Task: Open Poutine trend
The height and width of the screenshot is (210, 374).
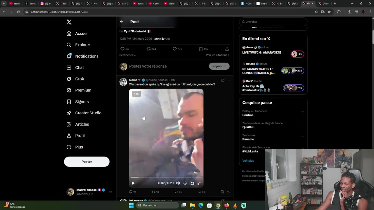Action: (x=248, y=115)
